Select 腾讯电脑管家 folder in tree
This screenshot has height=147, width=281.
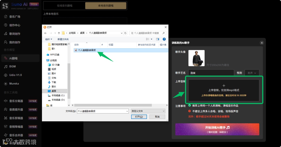(58, 44)
